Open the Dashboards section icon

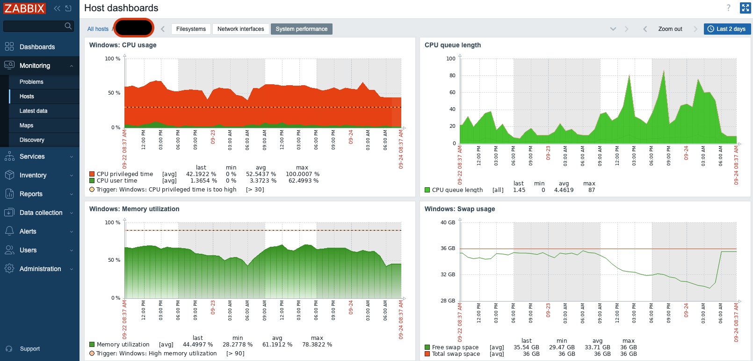pyautogui.click(x=9, y=47)
